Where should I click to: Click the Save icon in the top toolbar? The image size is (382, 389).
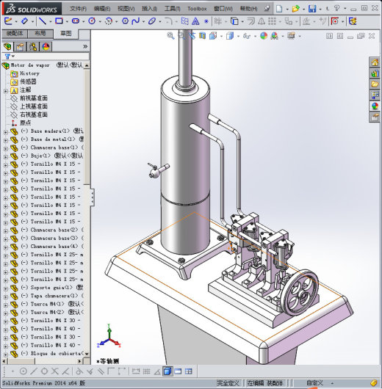click(312, 9)
